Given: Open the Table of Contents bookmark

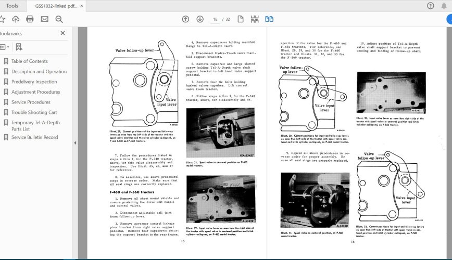Looking at the screenshot, I should point(29,61).
